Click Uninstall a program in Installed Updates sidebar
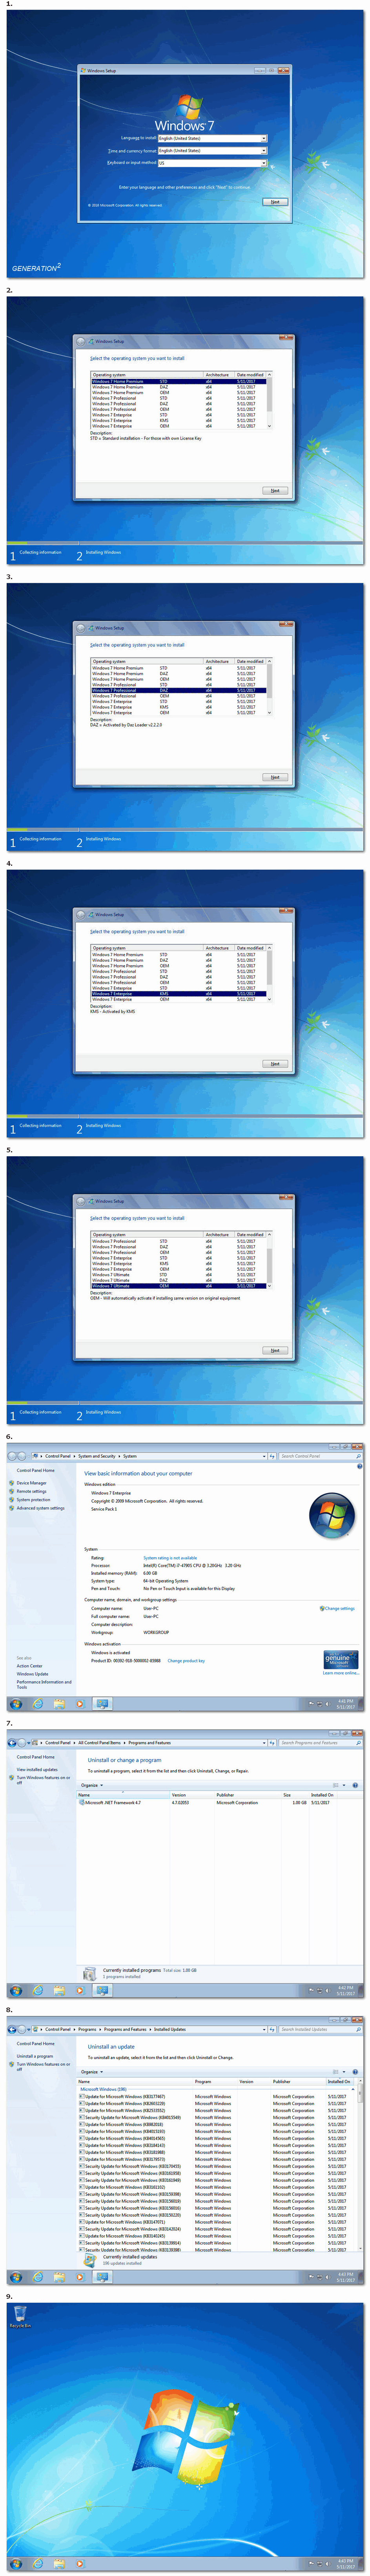Viewport: 370px width, 2576px height. point(35,2056)
